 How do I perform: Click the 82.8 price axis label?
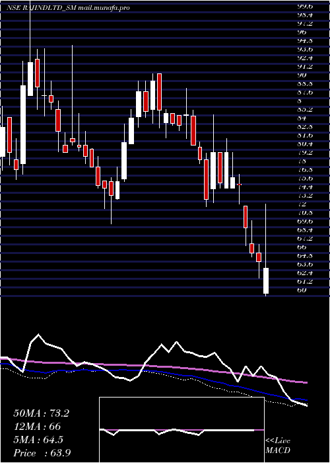[x=306, y=127]
